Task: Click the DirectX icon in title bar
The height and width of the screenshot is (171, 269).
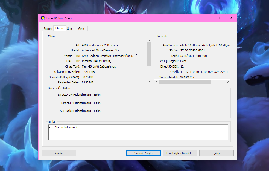Action: [43, 18]
